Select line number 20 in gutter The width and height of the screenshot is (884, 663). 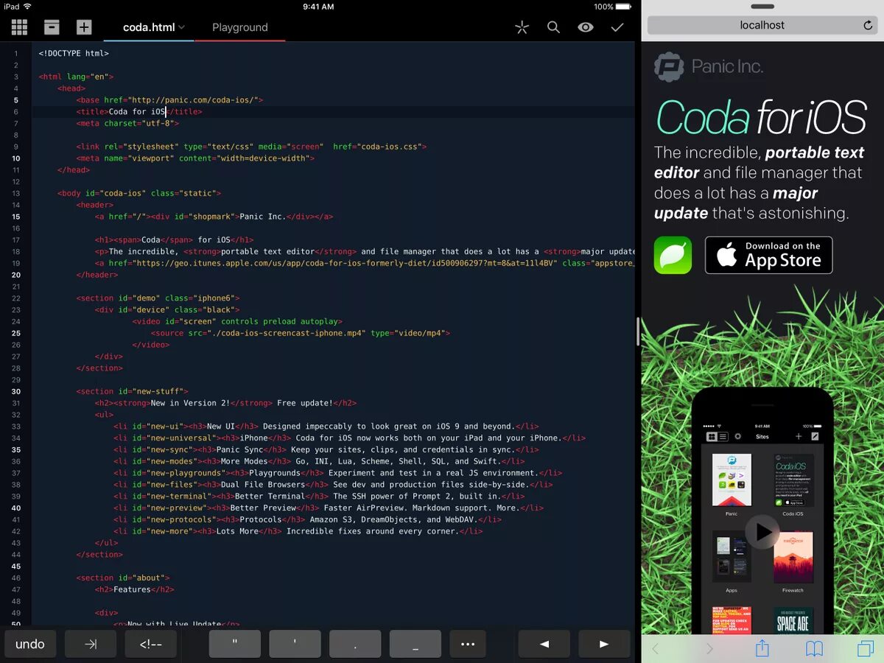[x=16, y=275]
